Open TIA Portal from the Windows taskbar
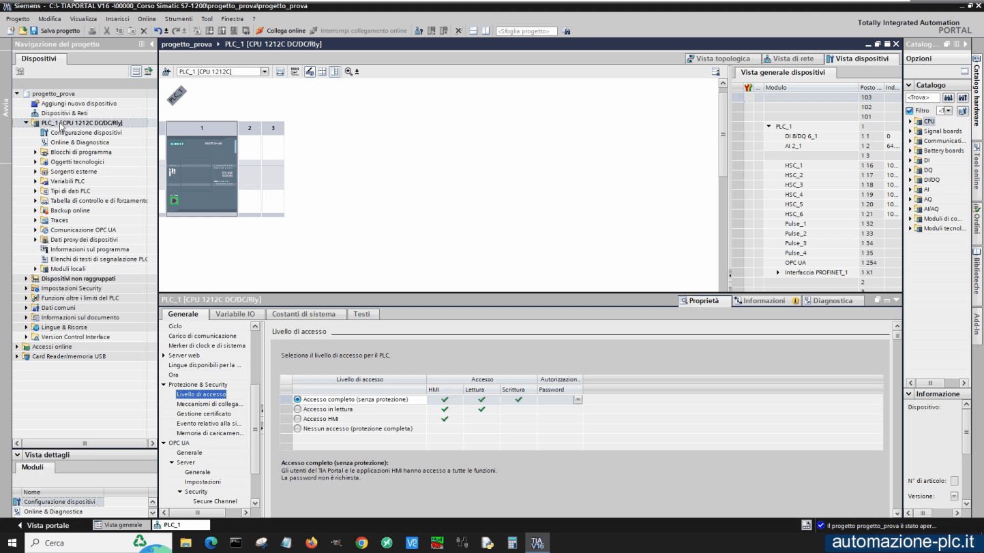The width and height of the screenshot is (984, 553). pyautogui.click(x=537, y=542)
